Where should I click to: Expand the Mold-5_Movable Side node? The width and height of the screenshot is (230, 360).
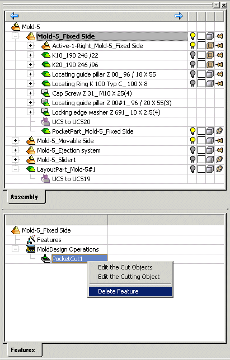click(x=15, y=140)
